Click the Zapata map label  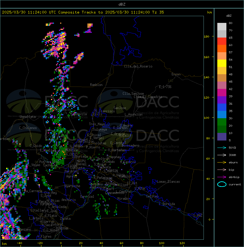pos(65,219)
